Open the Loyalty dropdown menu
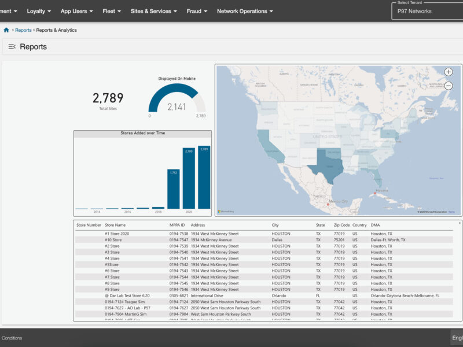Viewport: 463px width, 347px height. coord(39,11)
